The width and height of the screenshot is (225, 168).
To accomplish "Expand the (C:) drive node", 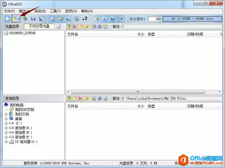I will pyautogui.click(x=6, y=123).
